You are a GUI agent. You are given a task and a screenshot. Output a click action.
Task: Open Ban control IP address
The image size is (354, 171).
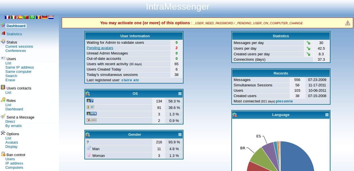[x=14, y=163]
